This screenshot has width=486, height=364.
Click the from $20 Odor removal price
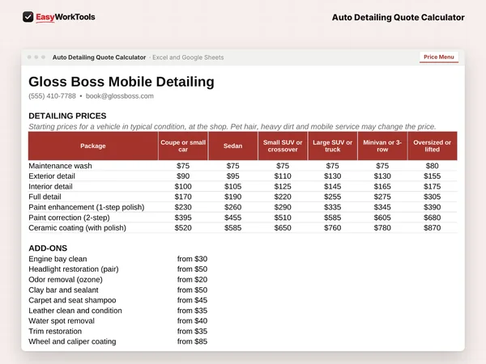click(x=192, y=280)
